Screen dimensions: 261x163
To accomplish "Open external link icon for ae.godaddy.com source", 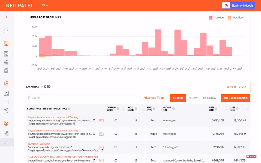I will [x=94, y=120].
